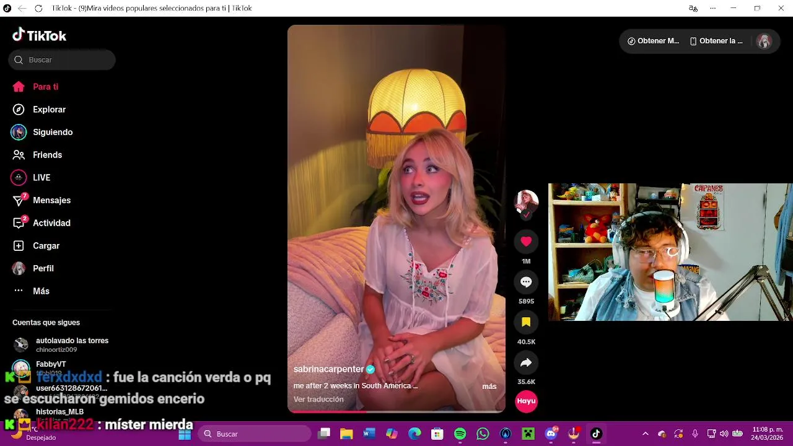Viewport: 793px width, 446px height.
Task: Open the comments on the video
Action: pyautogui.click(x=526, y=282)
